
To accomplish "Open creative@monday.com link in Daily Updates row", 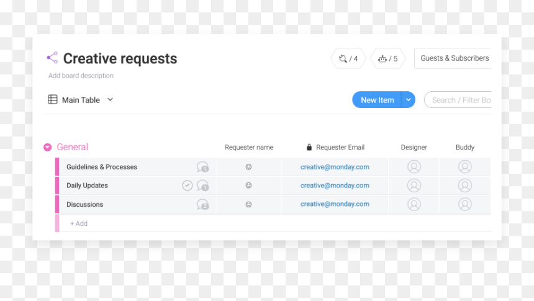I will pyautogui.click(x=335, y=186).
